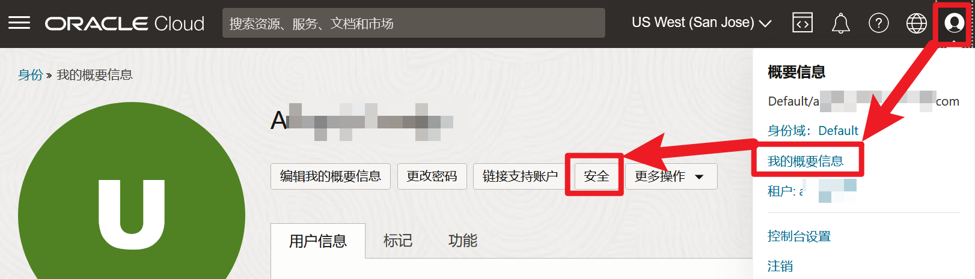Viewport: 975px width, 279px height.
Task: Select the 用户信息 tab
Action: [318, 241]
